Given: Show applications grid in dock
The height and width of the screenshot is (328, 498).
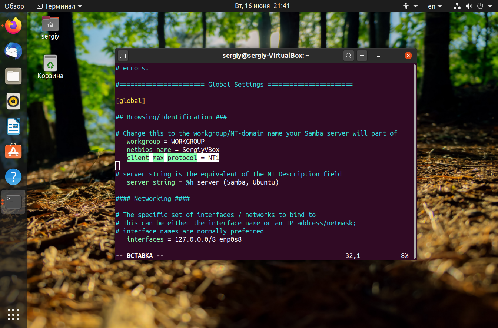Looking at the screenshot, I should click(13, 314).
